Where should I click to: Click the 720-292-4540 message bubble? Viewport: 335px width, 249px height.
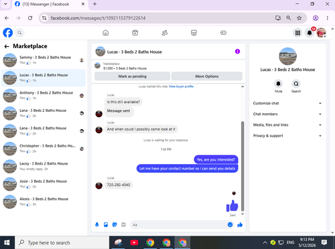coord(119,185)
